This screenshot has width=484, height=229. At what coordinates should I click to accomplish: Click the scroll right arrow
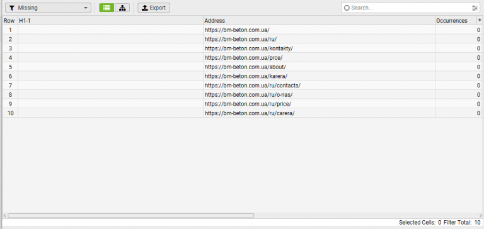coord(481,215)
